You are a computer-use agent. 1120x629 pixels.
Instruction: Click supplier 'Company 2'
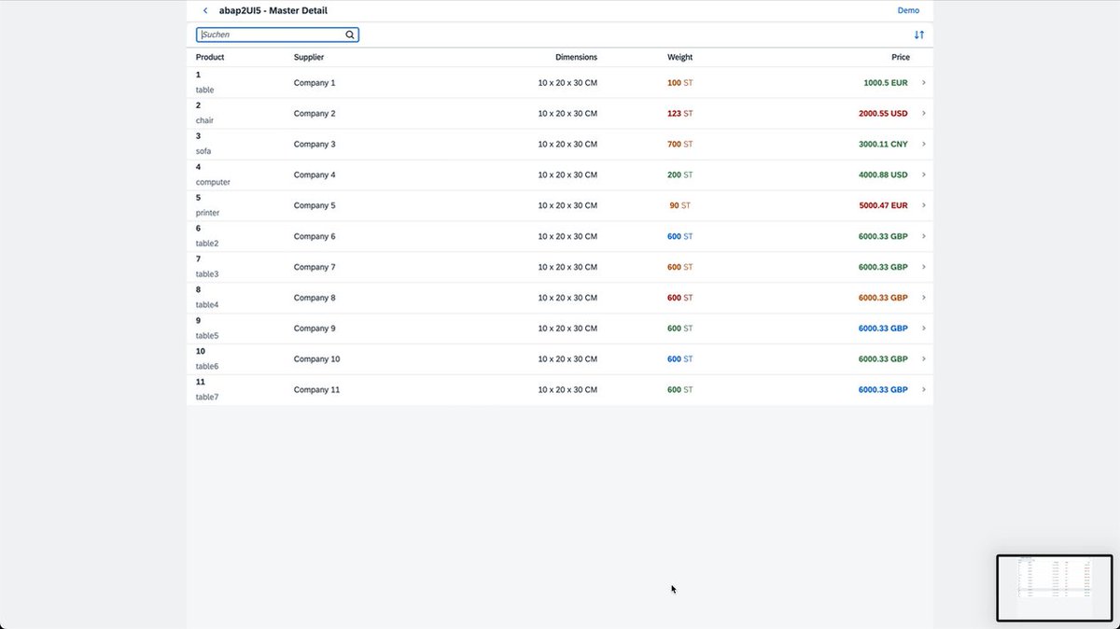315,114
